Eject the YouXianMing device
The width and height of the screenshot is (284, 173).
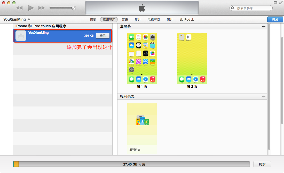(x=29, y=19)
